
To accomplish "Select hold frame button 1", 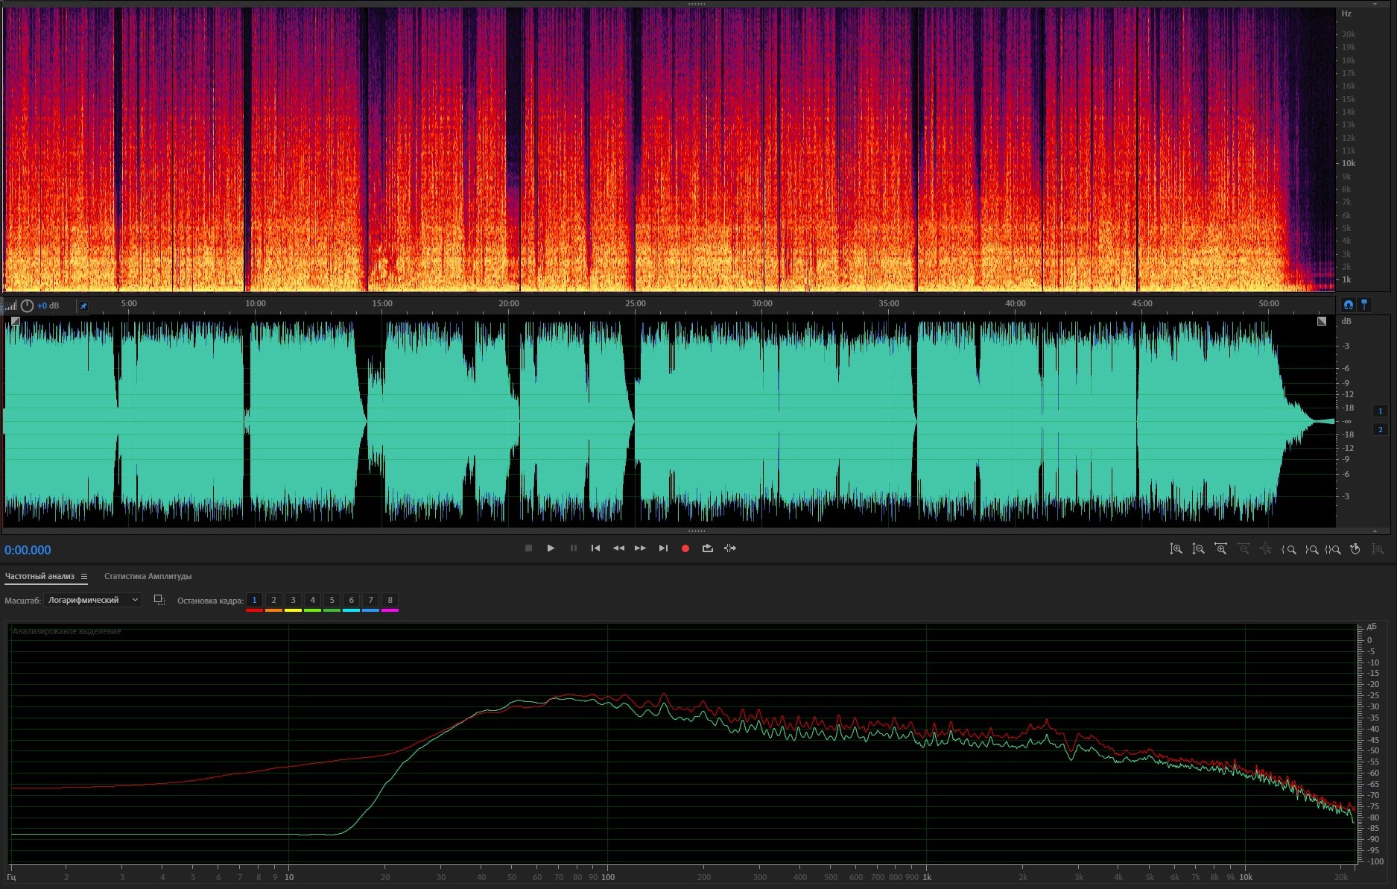I will (x=254, y=601).
